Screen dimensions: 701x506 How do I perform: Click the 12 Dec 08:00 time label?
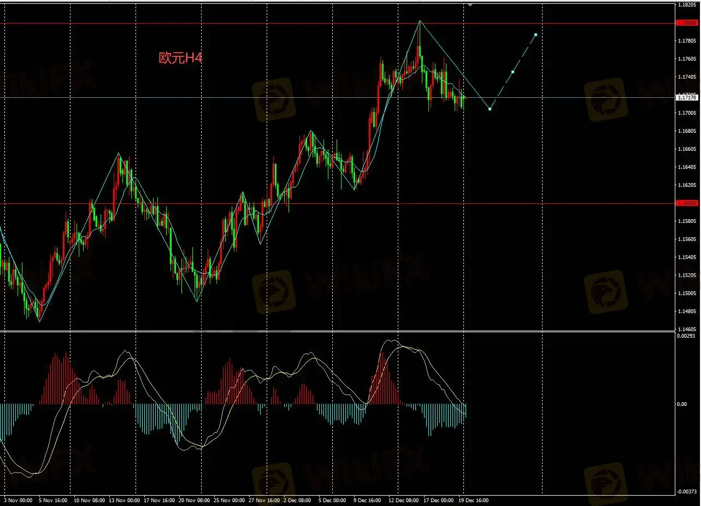pos(404,501)
